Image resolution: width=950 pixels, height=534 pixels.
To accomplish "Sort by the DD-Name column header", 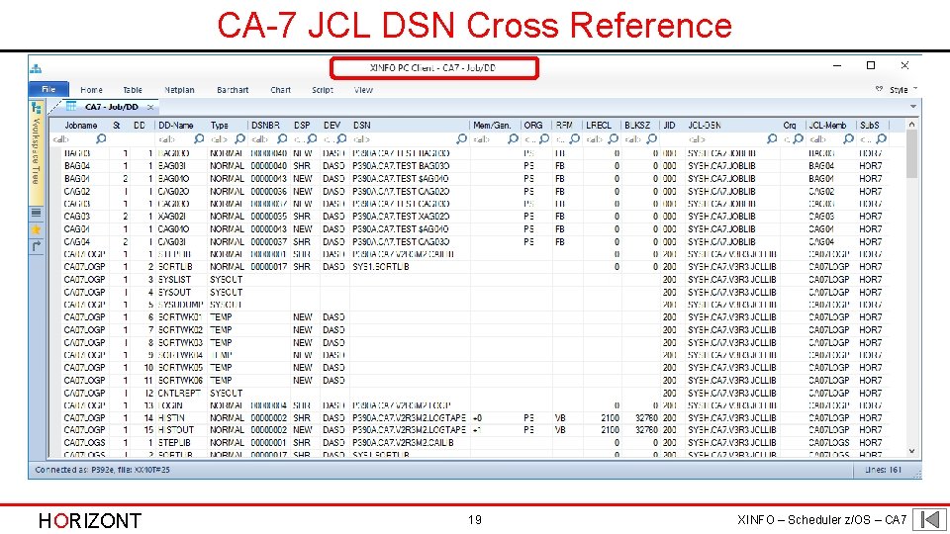I will click(x=176, y=126).
